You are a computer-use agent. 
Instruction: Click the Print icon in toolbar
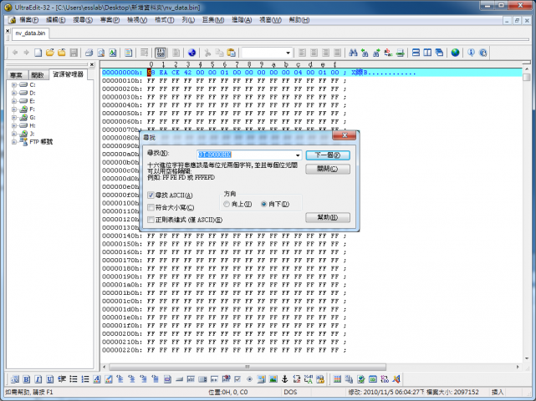pyautogui.click(x=89, y=53)
